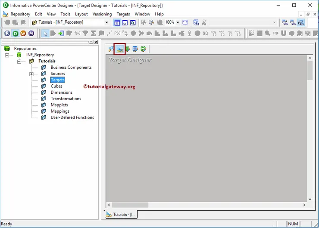
Task: Launch the Workflow Monitor (M) tool
Action: click(31, 33)
